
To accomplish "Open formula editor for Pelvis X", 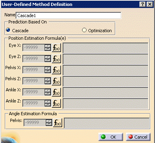I will (x=56, y=70).
